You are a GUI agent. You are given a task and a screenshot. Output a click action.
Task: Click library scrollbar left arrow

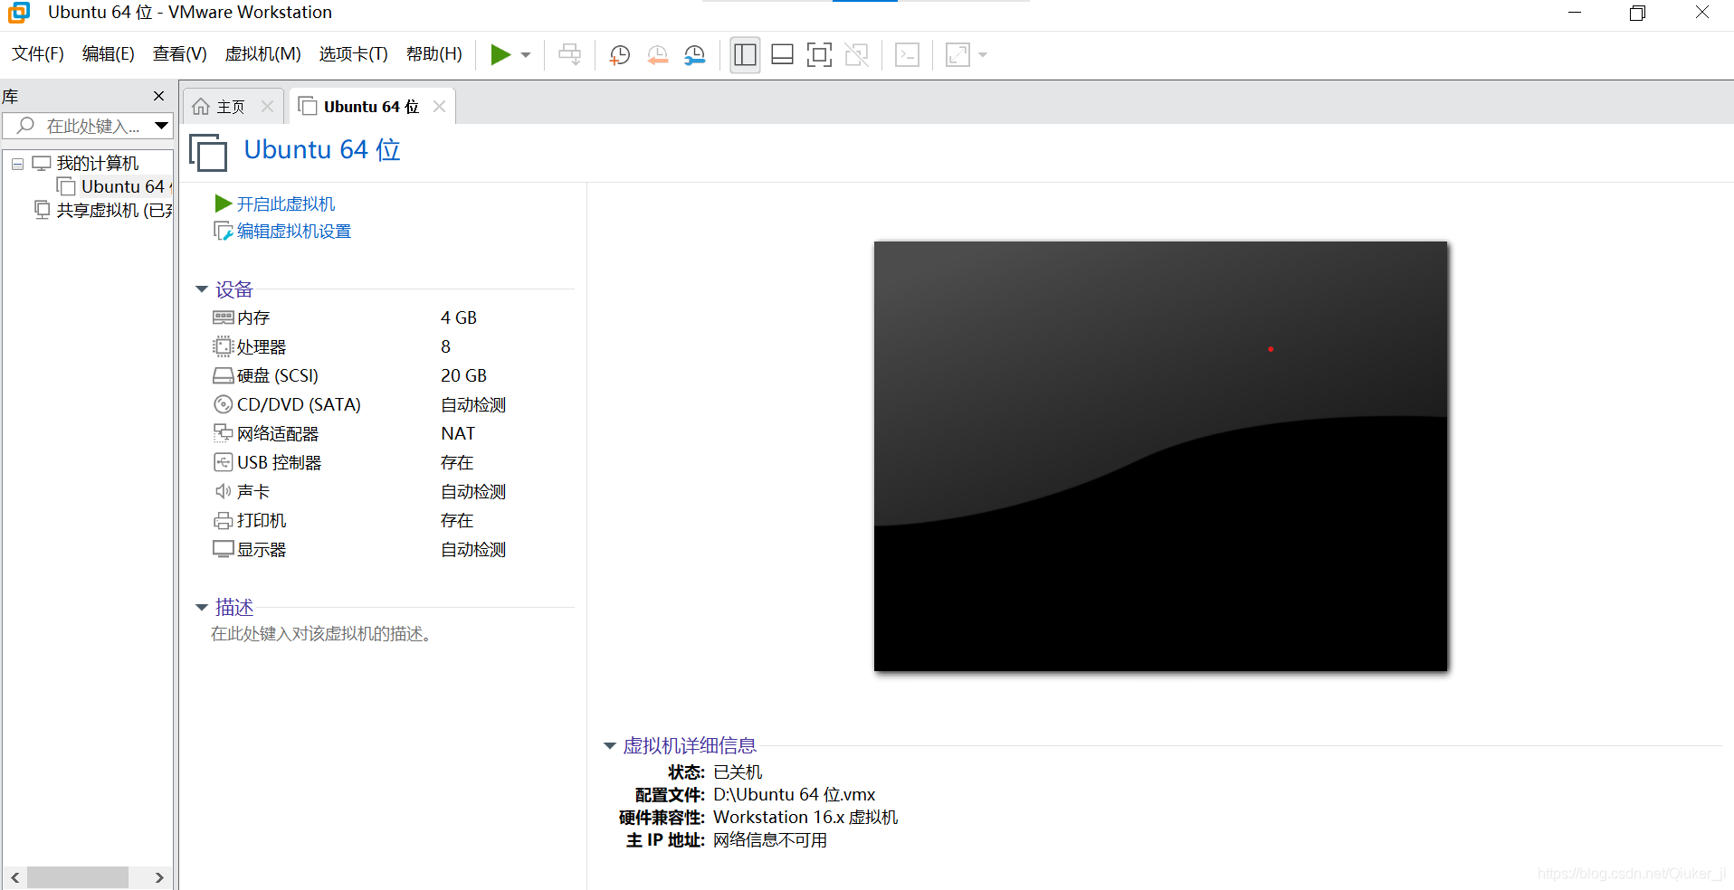click(15, 877)
